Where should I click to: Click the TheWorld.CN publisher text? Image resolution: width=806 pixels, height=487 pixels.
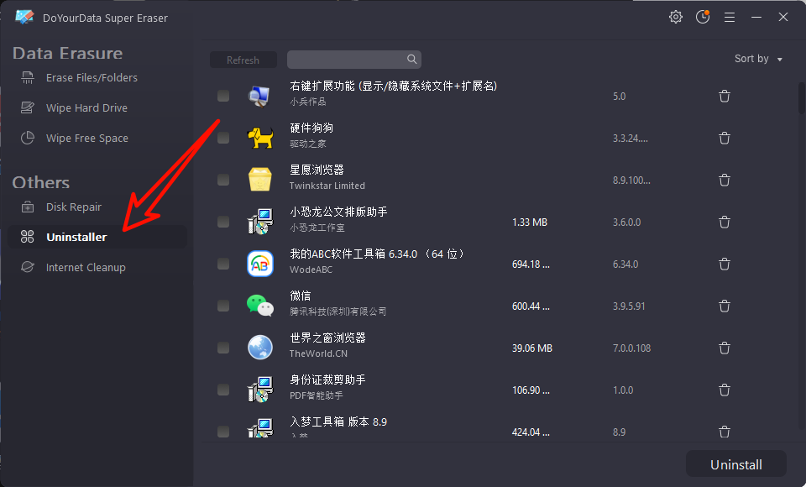tap(318, 353)
